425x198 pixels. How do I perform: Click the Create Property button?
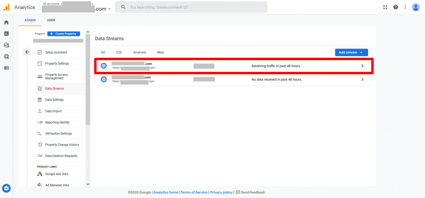(64, 34)
